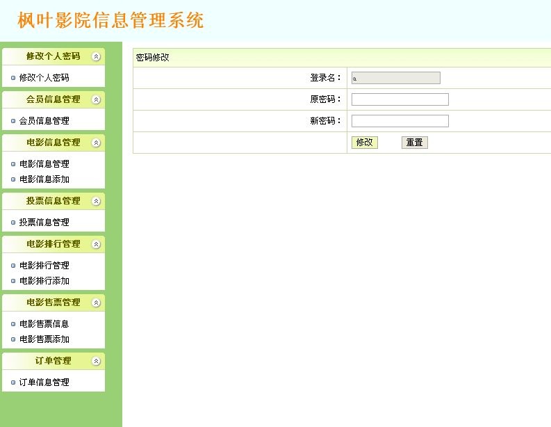Open the 电影信息管理 sidebar link
551x427 pixels.
(x=44, y=163)
